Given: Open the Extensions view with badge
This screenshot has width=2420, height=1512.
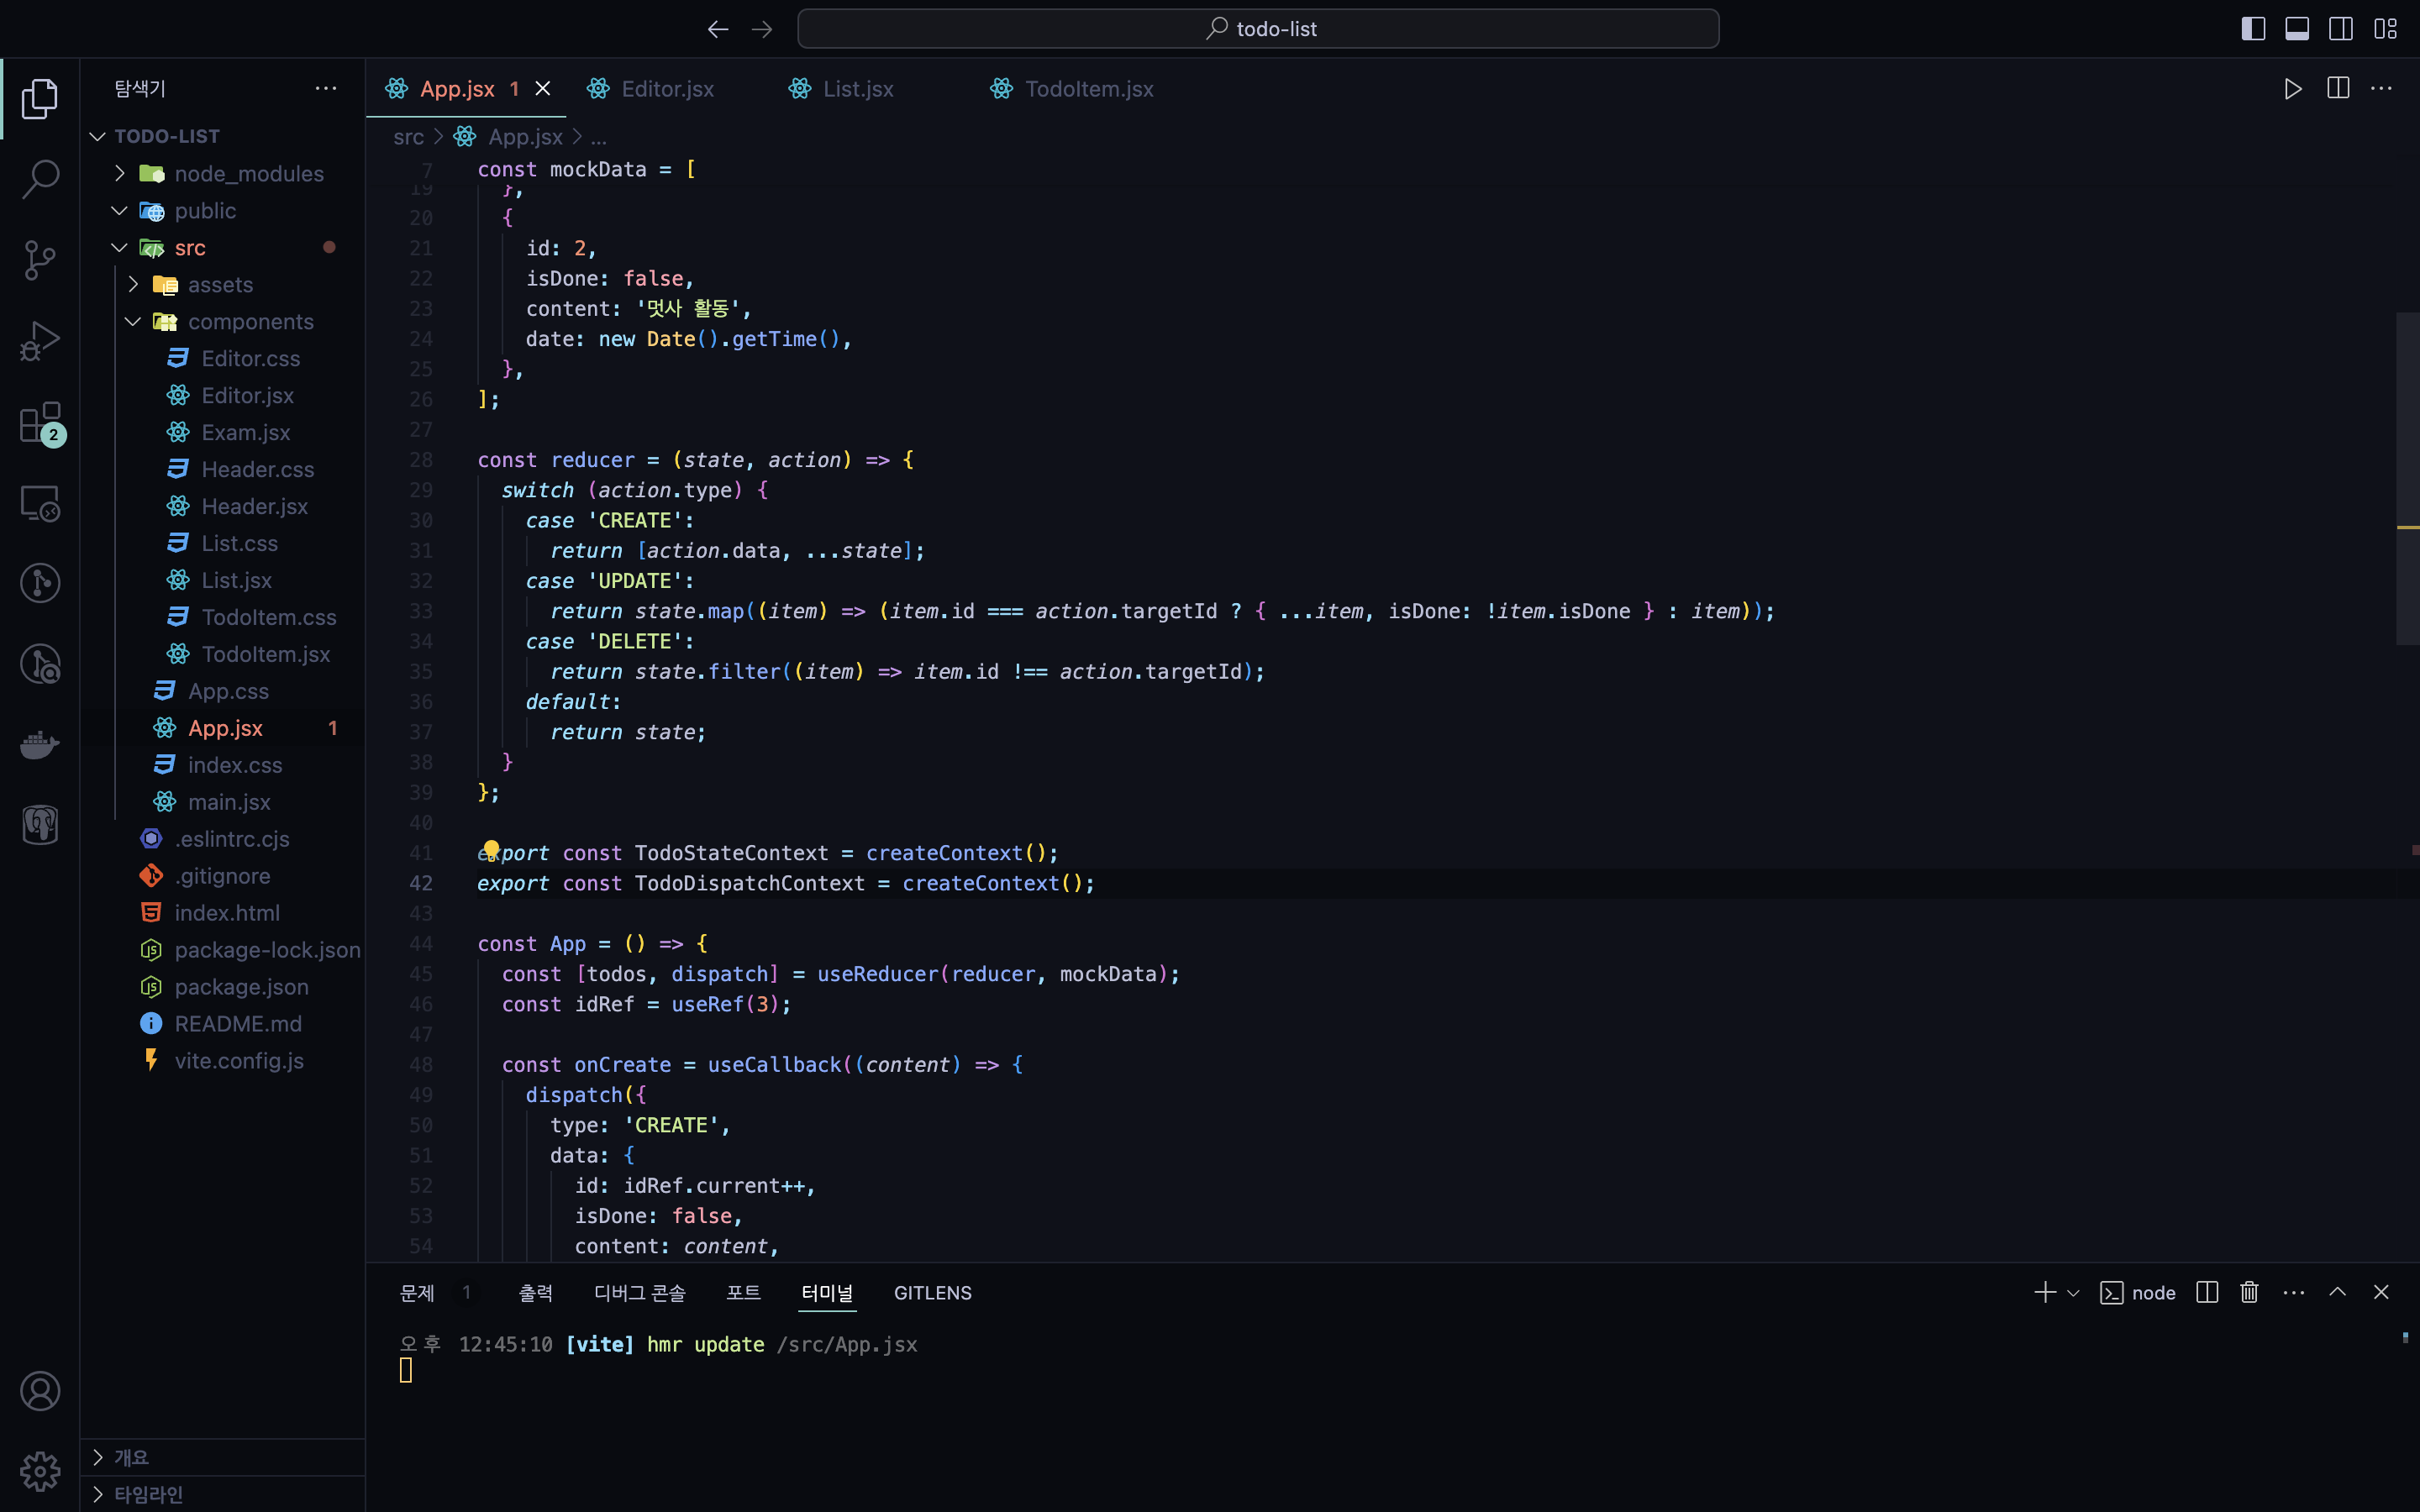Looking at the screenshot, I should (40, 423).
